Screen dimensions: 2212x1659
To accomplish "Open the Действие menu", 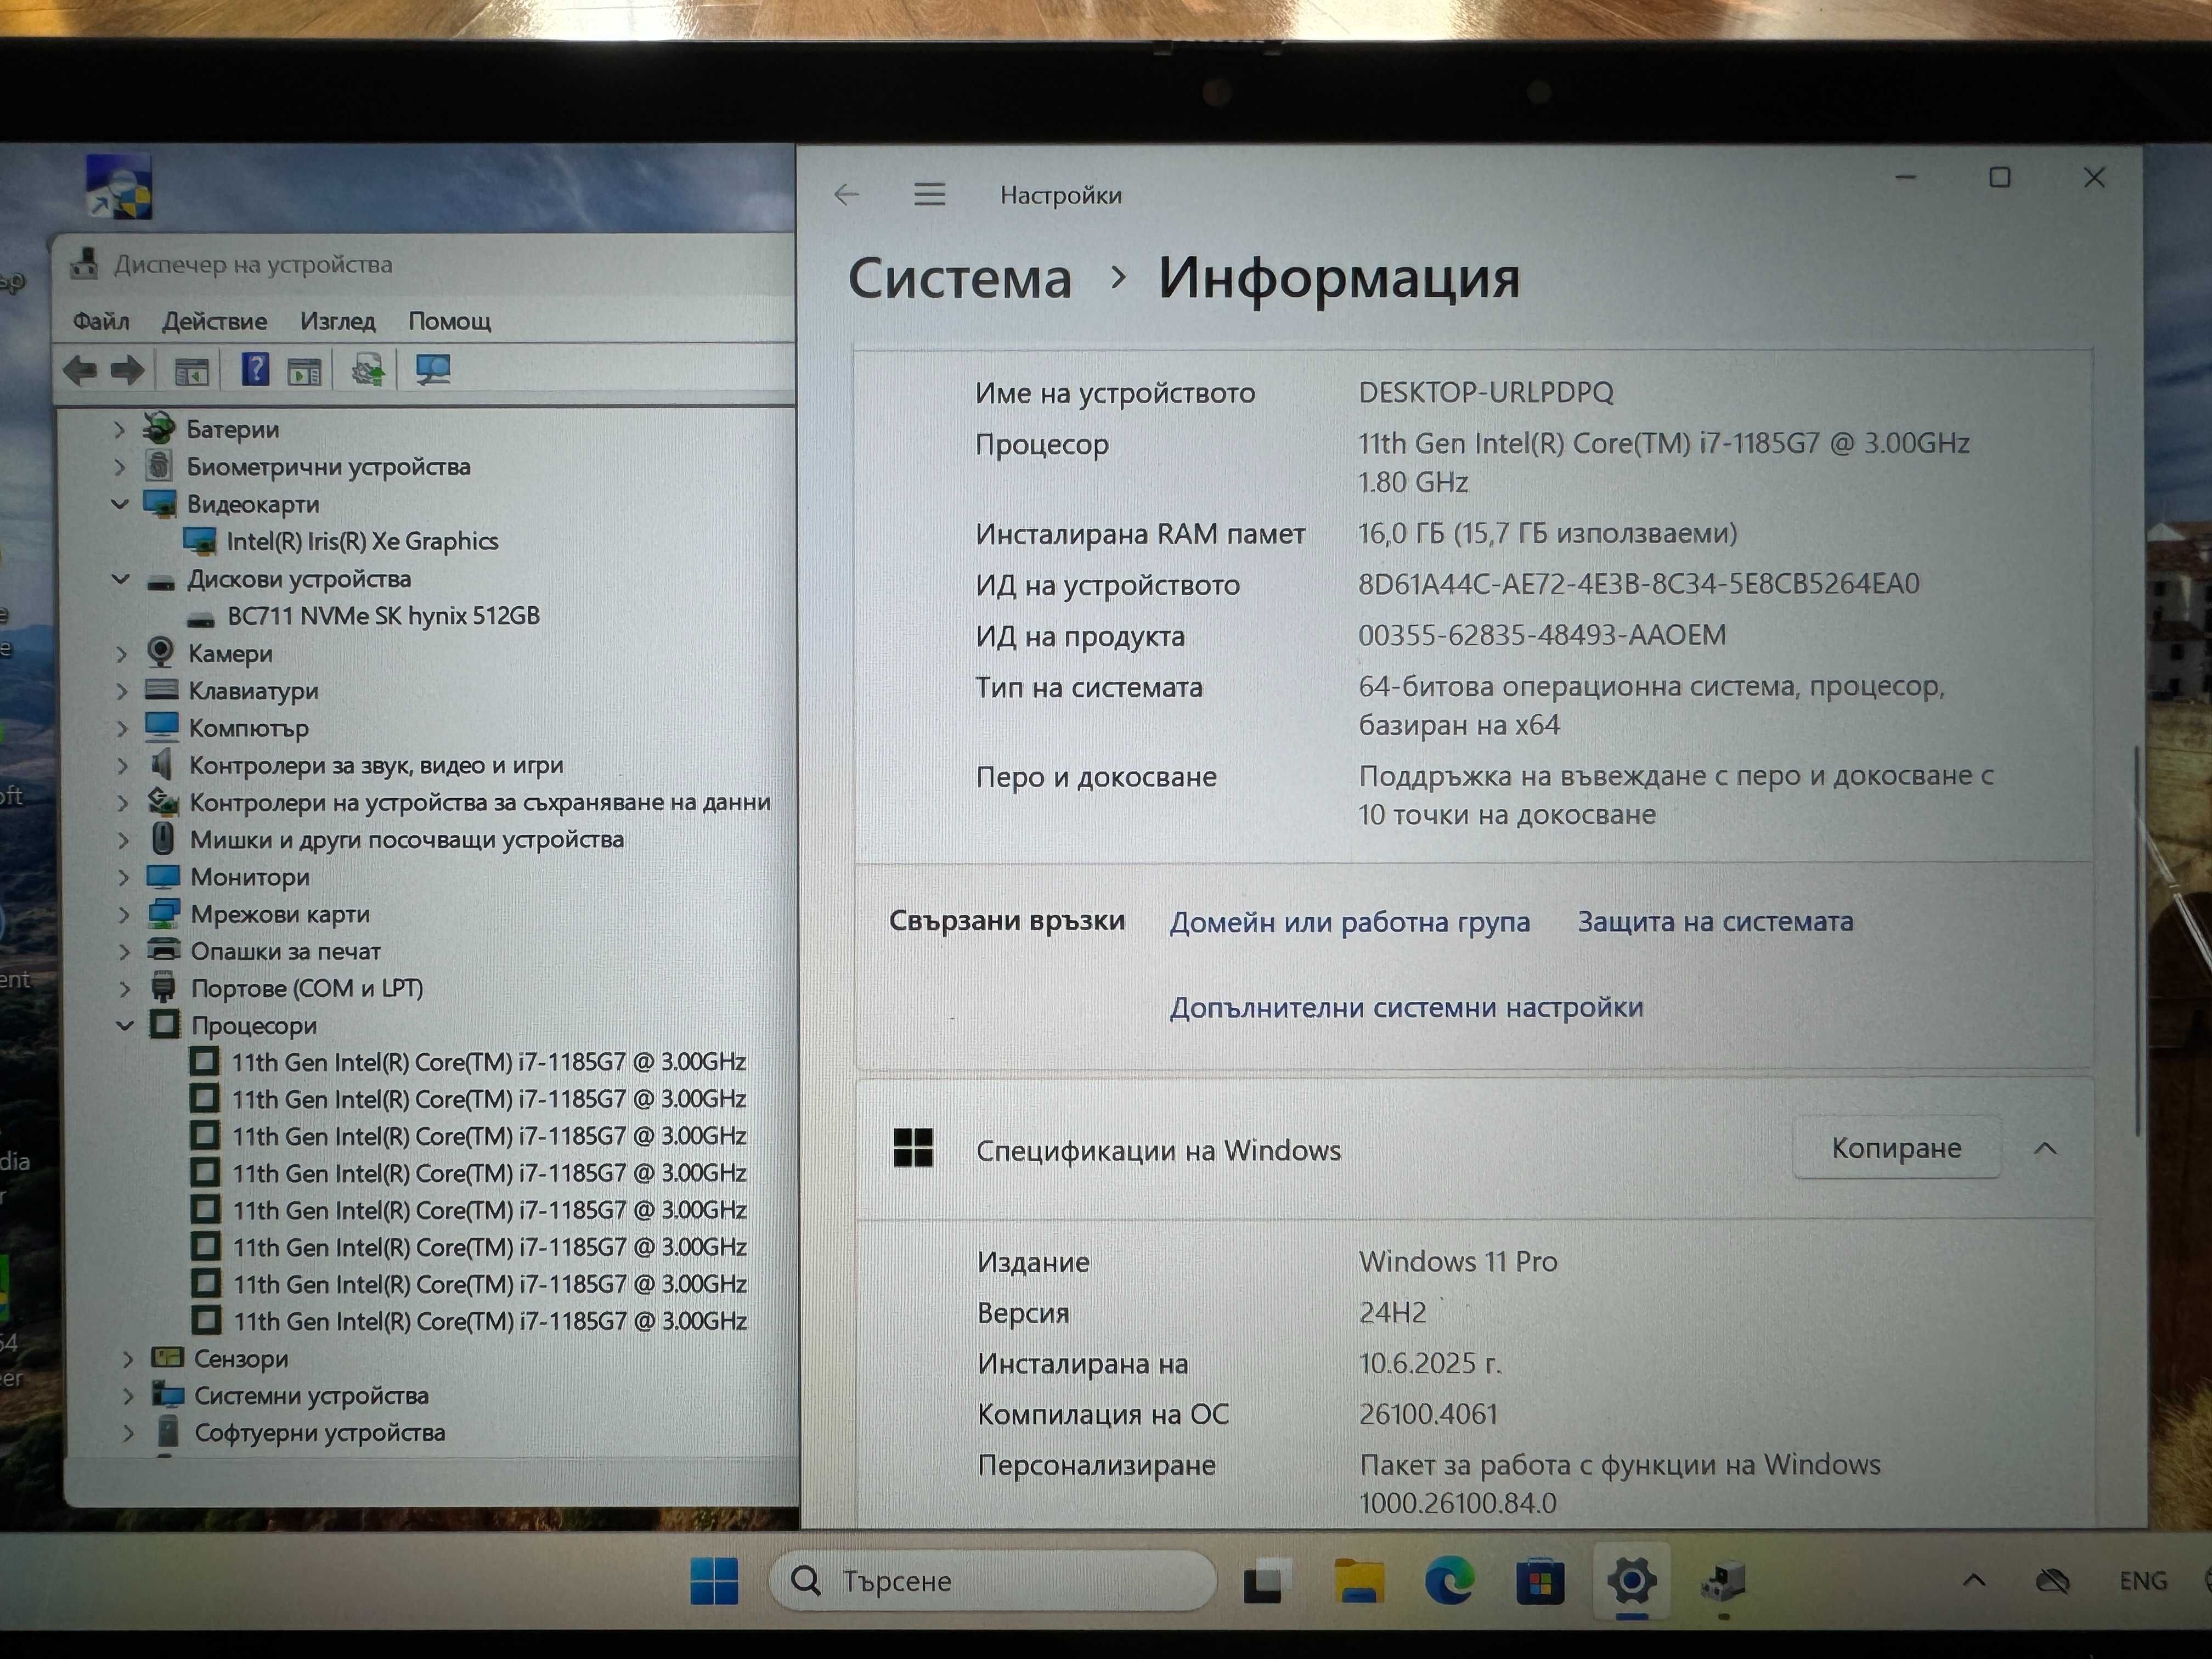I will click(x=214, y=321).
